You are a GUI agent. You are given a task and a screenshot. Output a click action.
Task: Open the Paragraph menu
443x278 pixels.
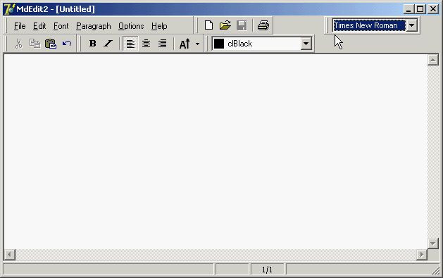pyautogui.click(x=94, y=26)
